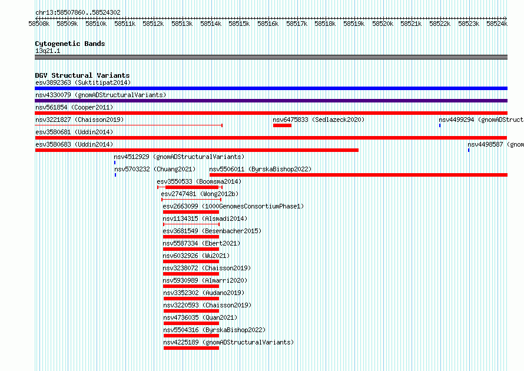Select the esv3580681 (Uddin2014) red bar
The height and width of the screenshot is (371, 524).
271,138
